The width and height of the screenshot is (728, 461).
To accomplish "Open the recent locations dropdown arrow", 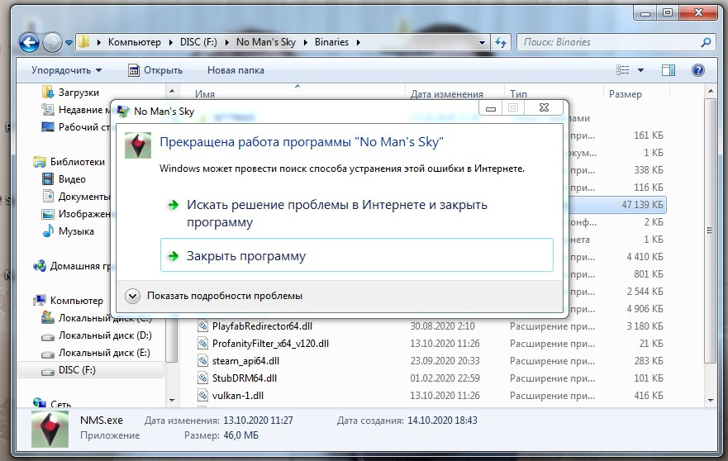I will pos(69,43).
